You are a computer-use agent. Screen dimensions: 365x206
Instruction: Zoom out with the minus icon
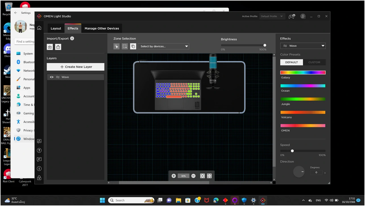[x=193, y=176]
